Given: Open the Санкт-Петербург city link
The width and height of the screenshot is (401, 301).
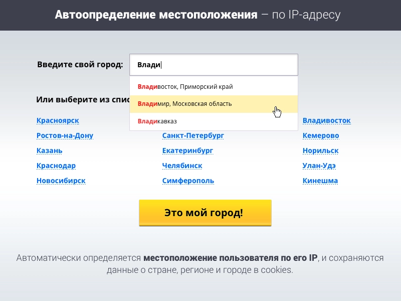Looking at the screenshot, I should pos(193,135).
